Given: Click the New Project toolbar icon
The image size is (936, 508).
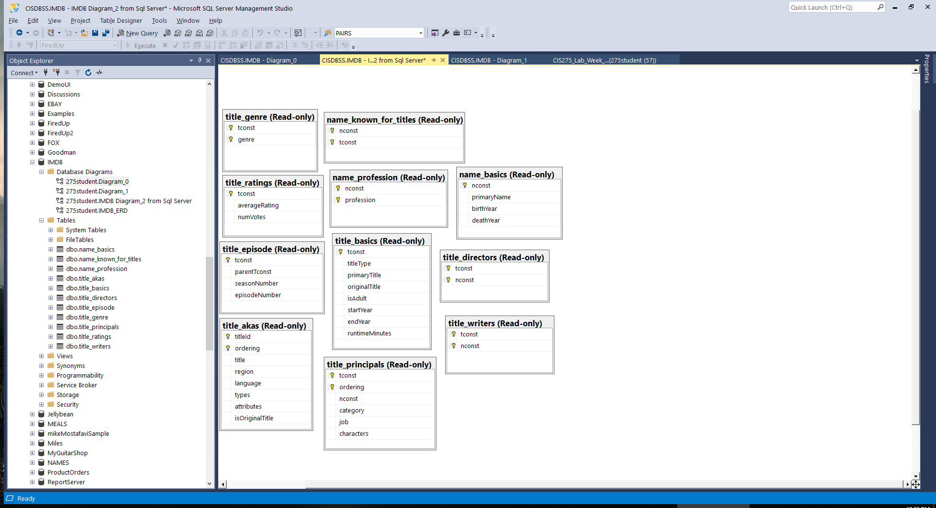Looking at the screenshot, I should coord(50,33).
